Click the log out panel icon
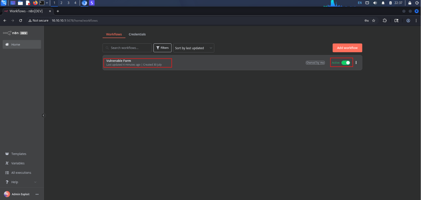The image size is (421, 200). [417, 3]
